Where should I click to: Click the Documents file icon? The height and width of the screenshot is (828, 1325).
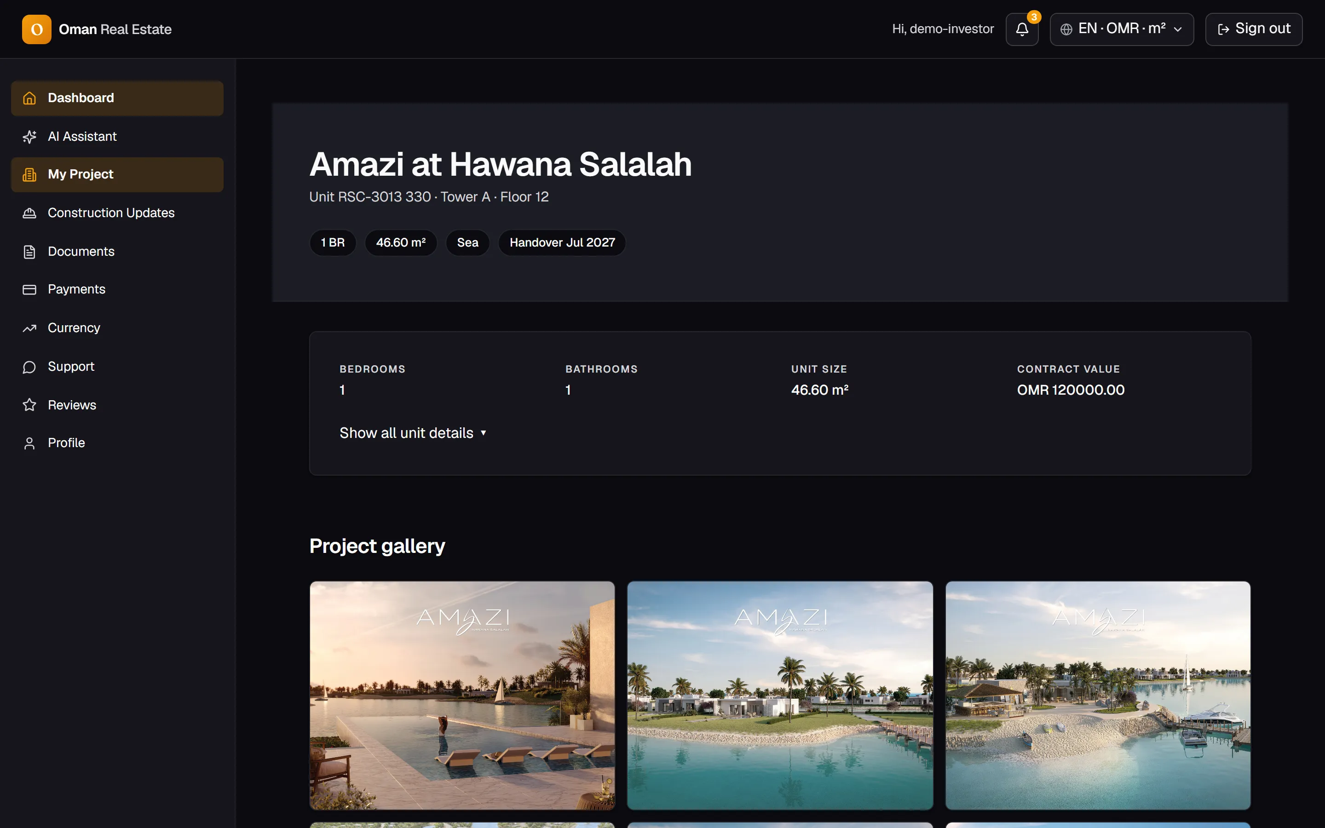[29, 251]
